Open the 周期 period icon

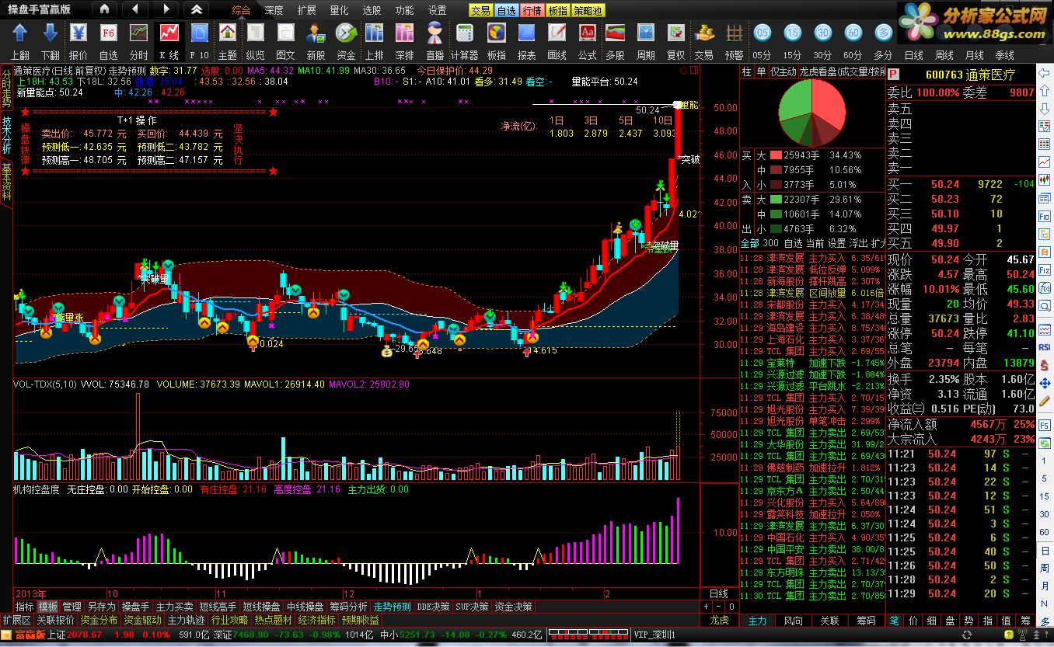tap(645, 33)
